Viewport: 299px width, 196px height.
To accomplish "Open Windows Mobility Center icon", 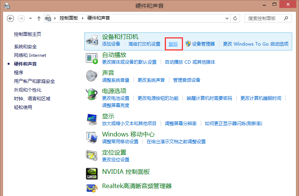I will 92,138.
